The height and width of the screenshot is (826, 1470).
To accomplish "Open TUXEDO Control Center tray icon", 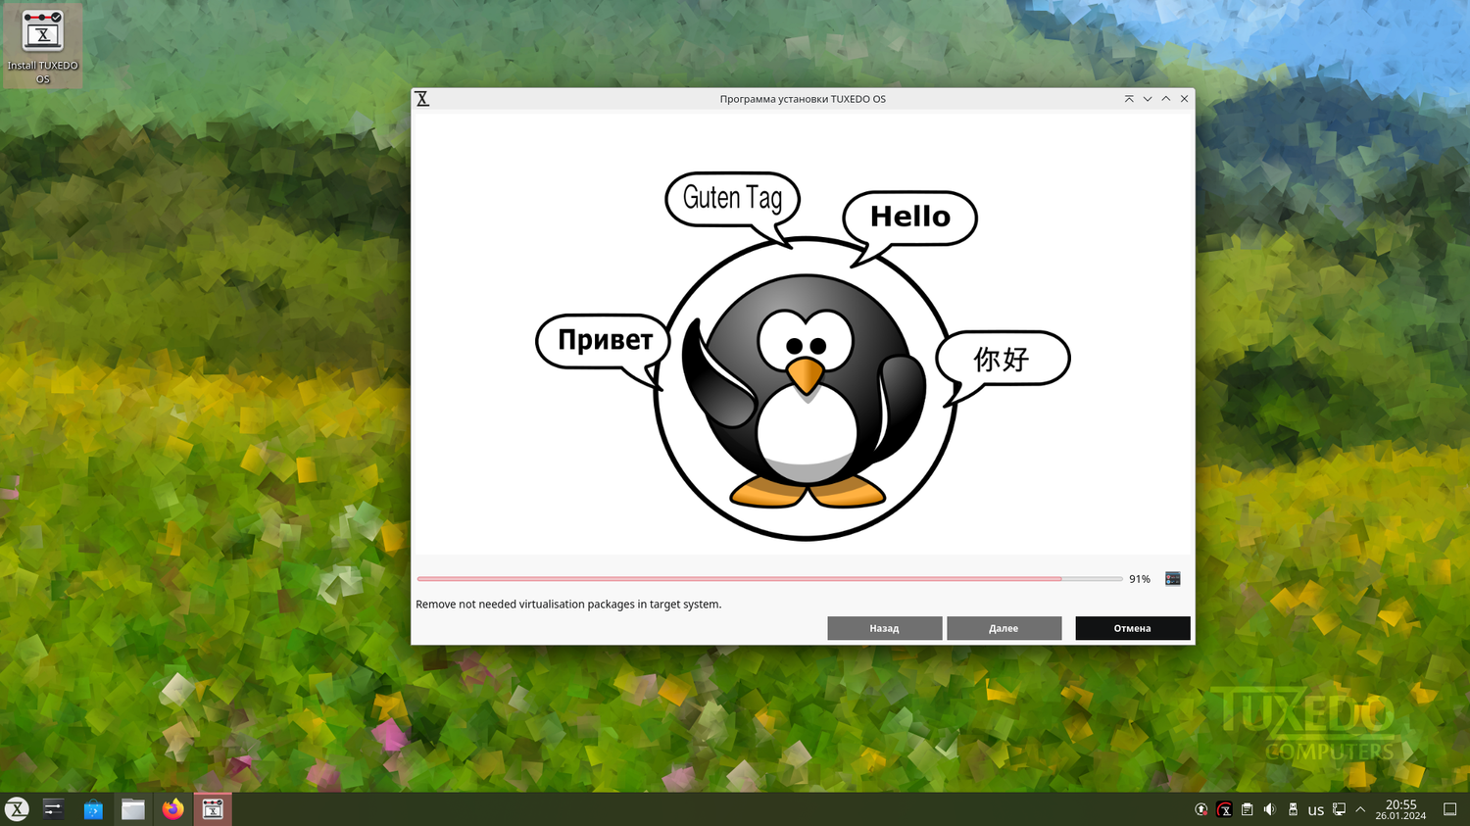I will 1224,809.
